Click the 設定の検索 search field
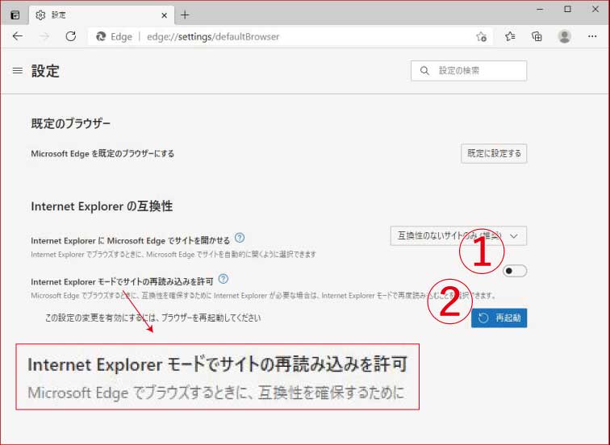This screenshot has height=445, width=610. 476,71
